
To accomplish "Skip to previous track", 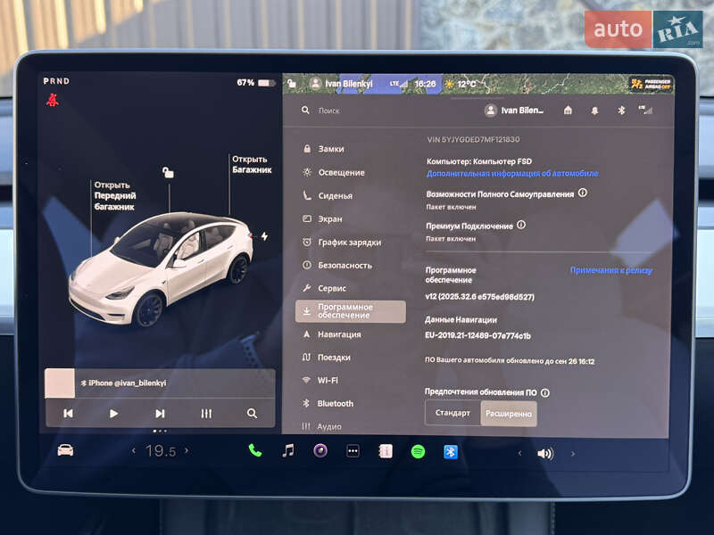I will point(69,413).
